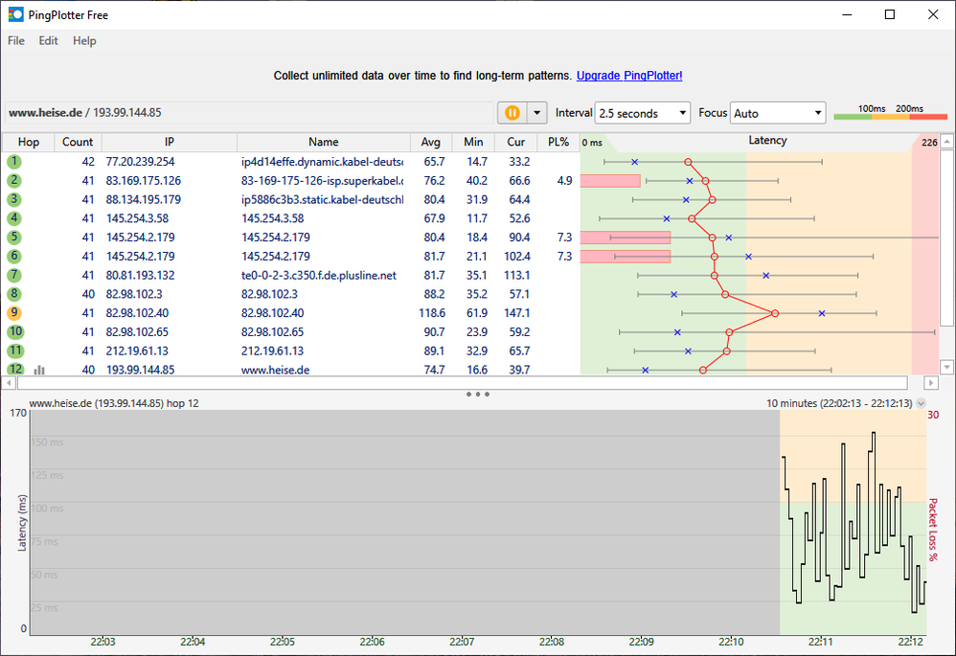Toggle the timeline graph icon on hop 12
The width and height of the screenshot is (956, 656).
pos(39,370)
